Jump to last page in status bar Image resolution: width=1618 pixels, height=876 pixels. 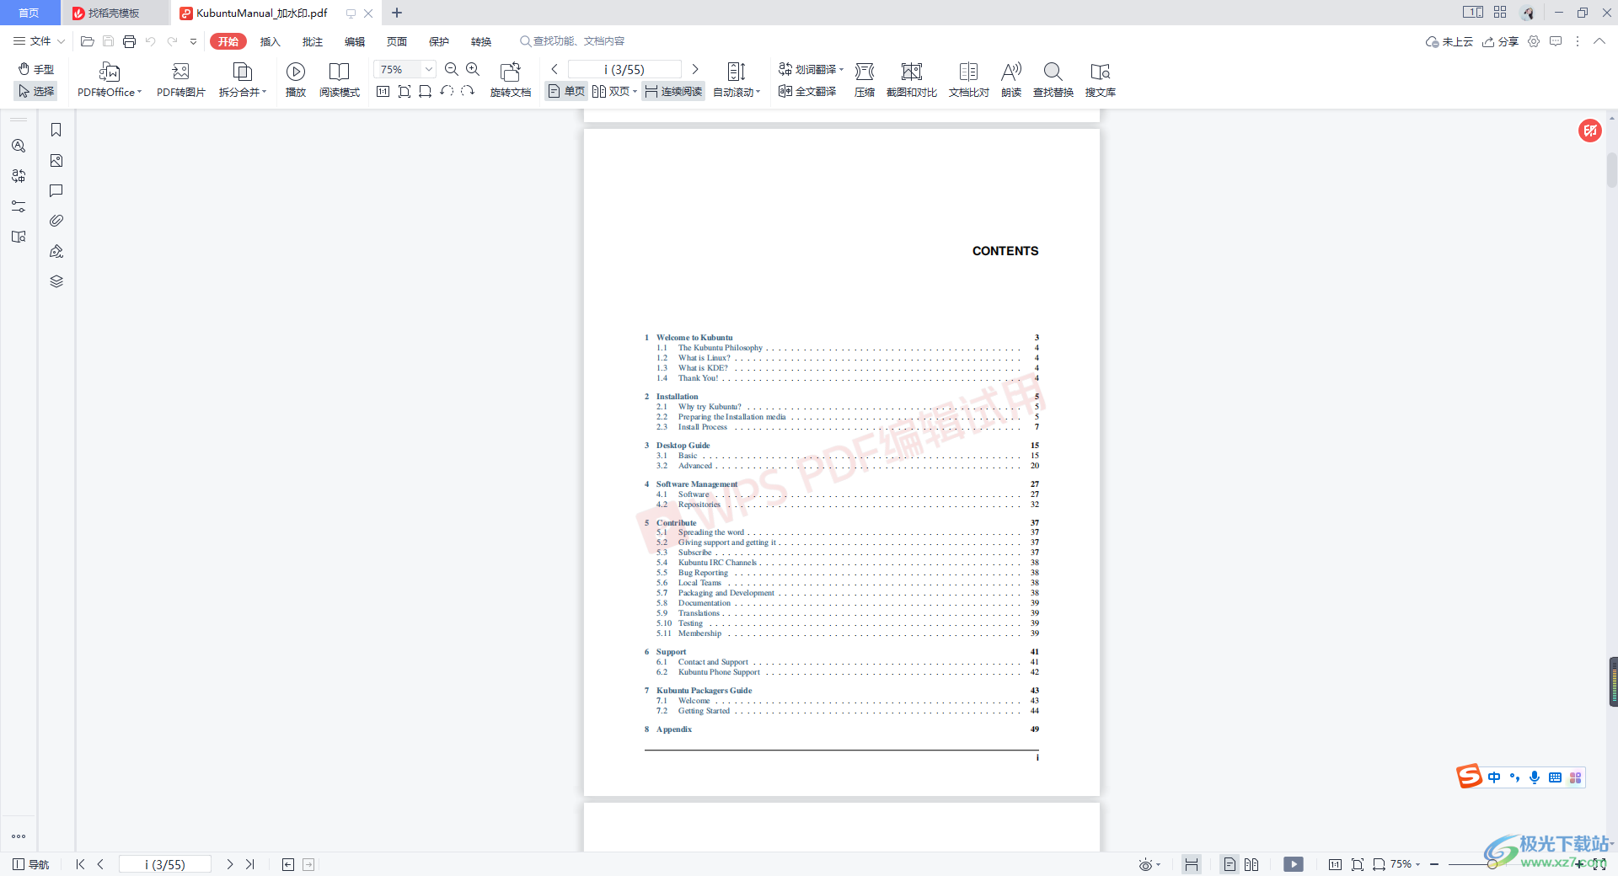[x=250, y=864]
